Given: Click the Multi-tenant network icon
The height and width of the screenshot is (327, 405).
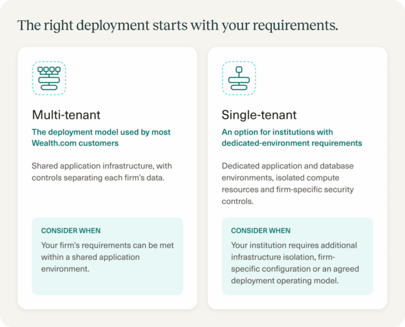Looking at the screenshot, I should pos(49,78).
